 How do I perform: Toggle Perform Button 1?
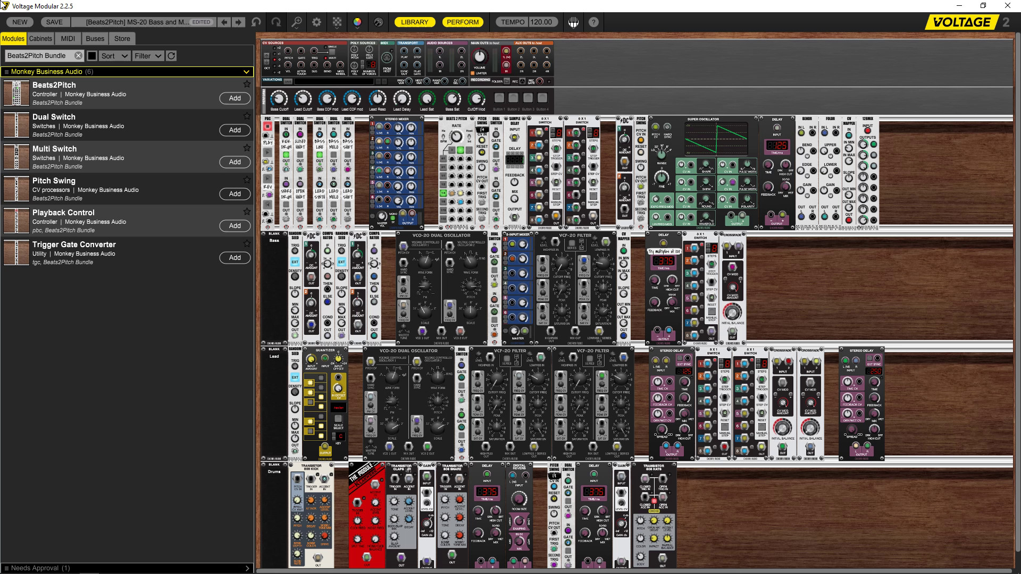click(499, 98)
